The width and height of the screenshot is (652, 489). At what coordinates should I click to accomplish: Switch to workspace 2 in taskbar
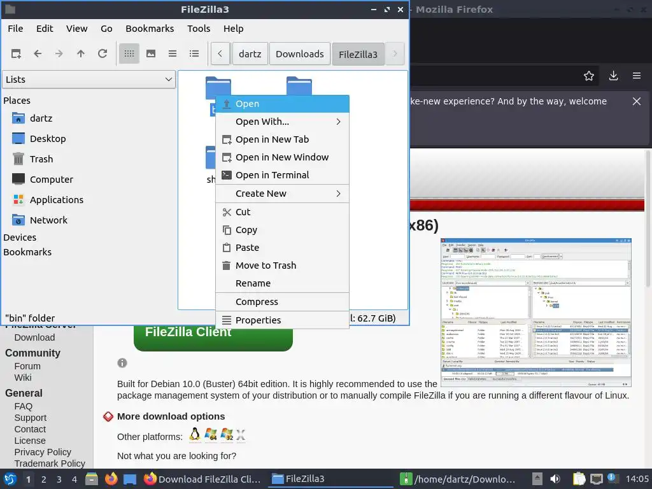[x=44, y=479]
